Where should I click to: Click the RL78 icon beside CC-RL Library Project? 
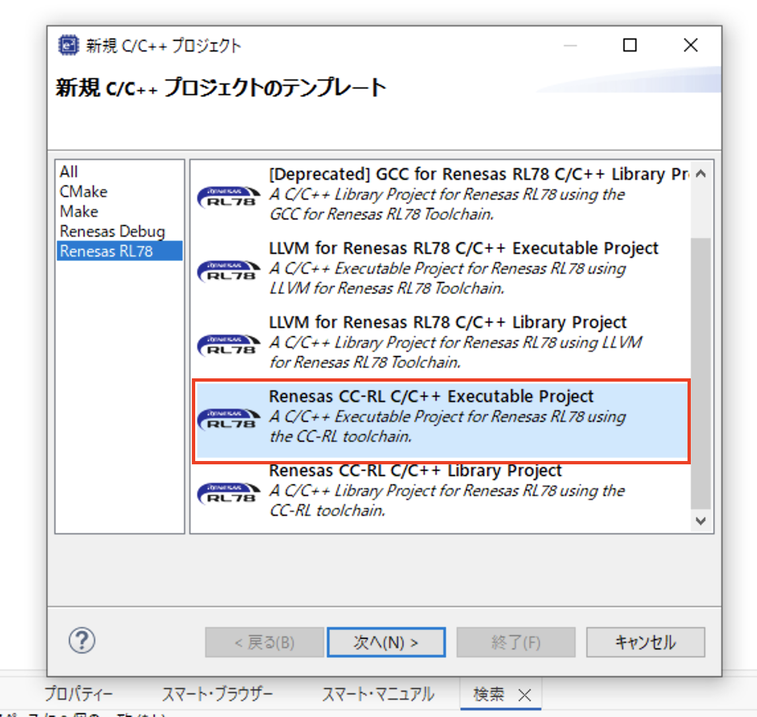(x=228, y=493)
